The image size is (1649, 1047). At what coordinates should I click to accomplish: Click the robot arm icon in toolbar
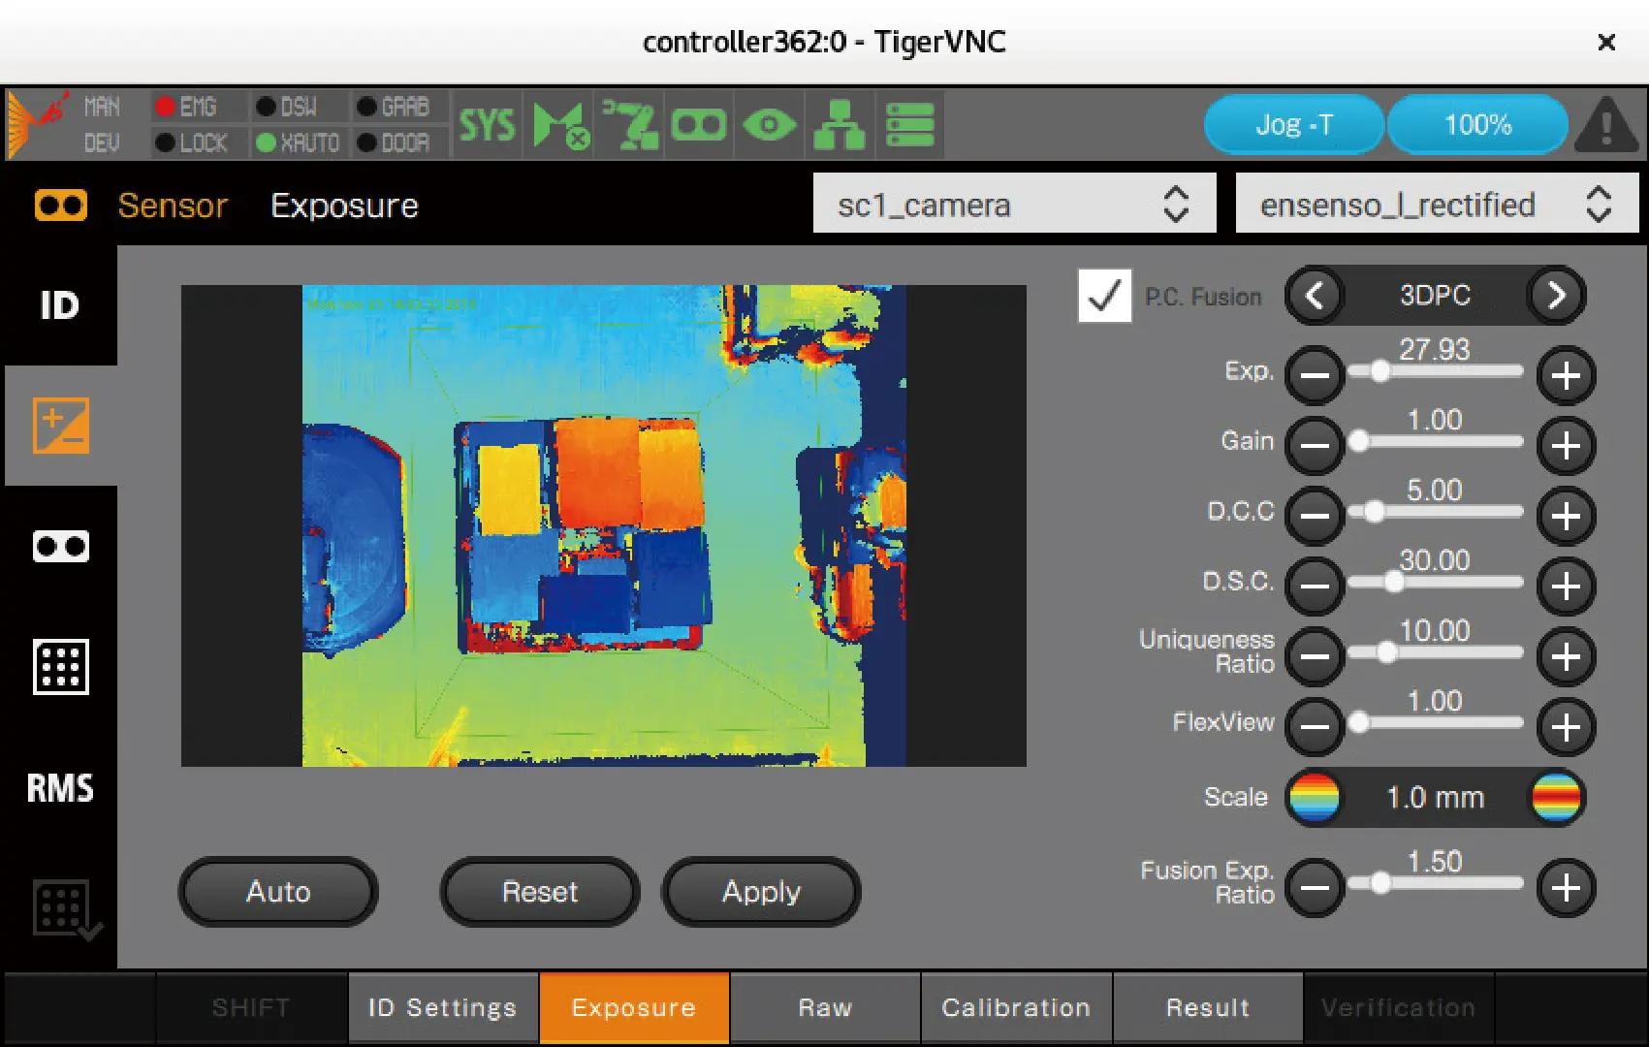(x=629, y=125)
